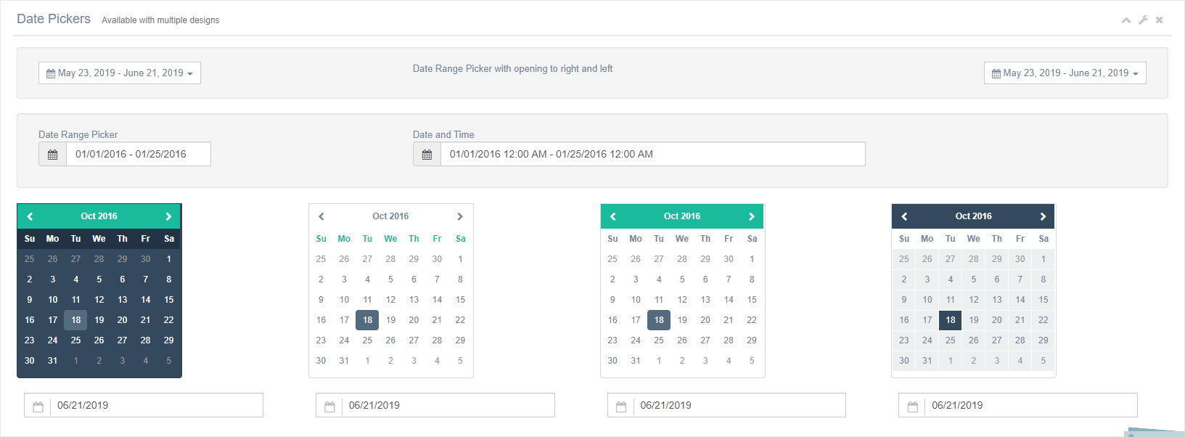Select day 13 in navy-header calendar
1185x437 pixels.
pyautogui.click(x=997, y=300)
